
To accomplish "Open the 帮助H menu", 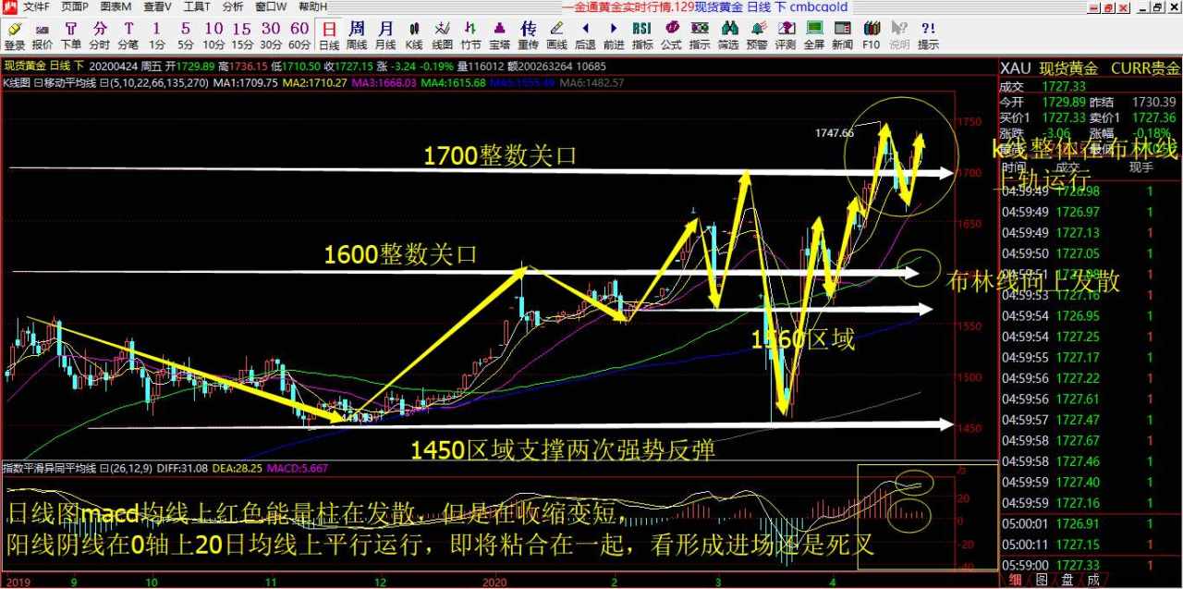I will [312, 6].
